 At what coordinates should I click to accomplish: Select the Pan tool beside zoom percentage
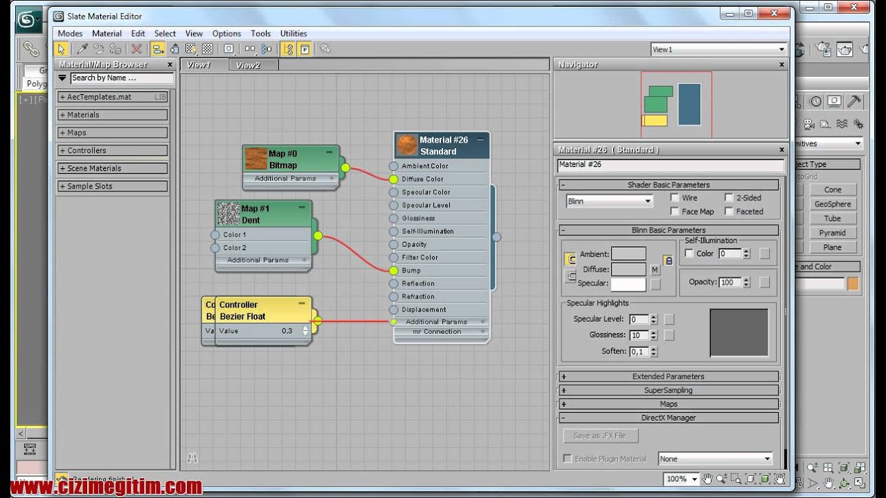click(707, 479)
